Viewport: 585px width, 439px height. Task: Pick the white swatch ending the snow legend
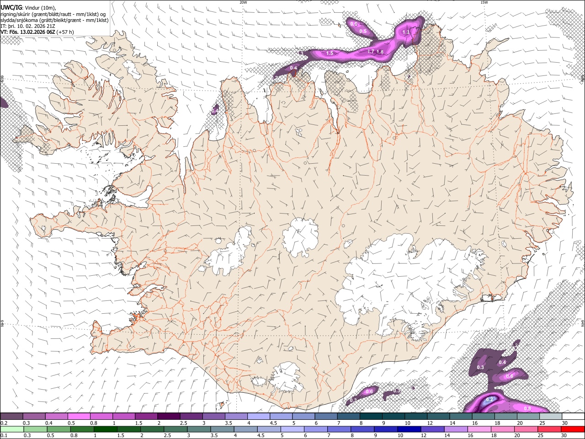point(573,416)
